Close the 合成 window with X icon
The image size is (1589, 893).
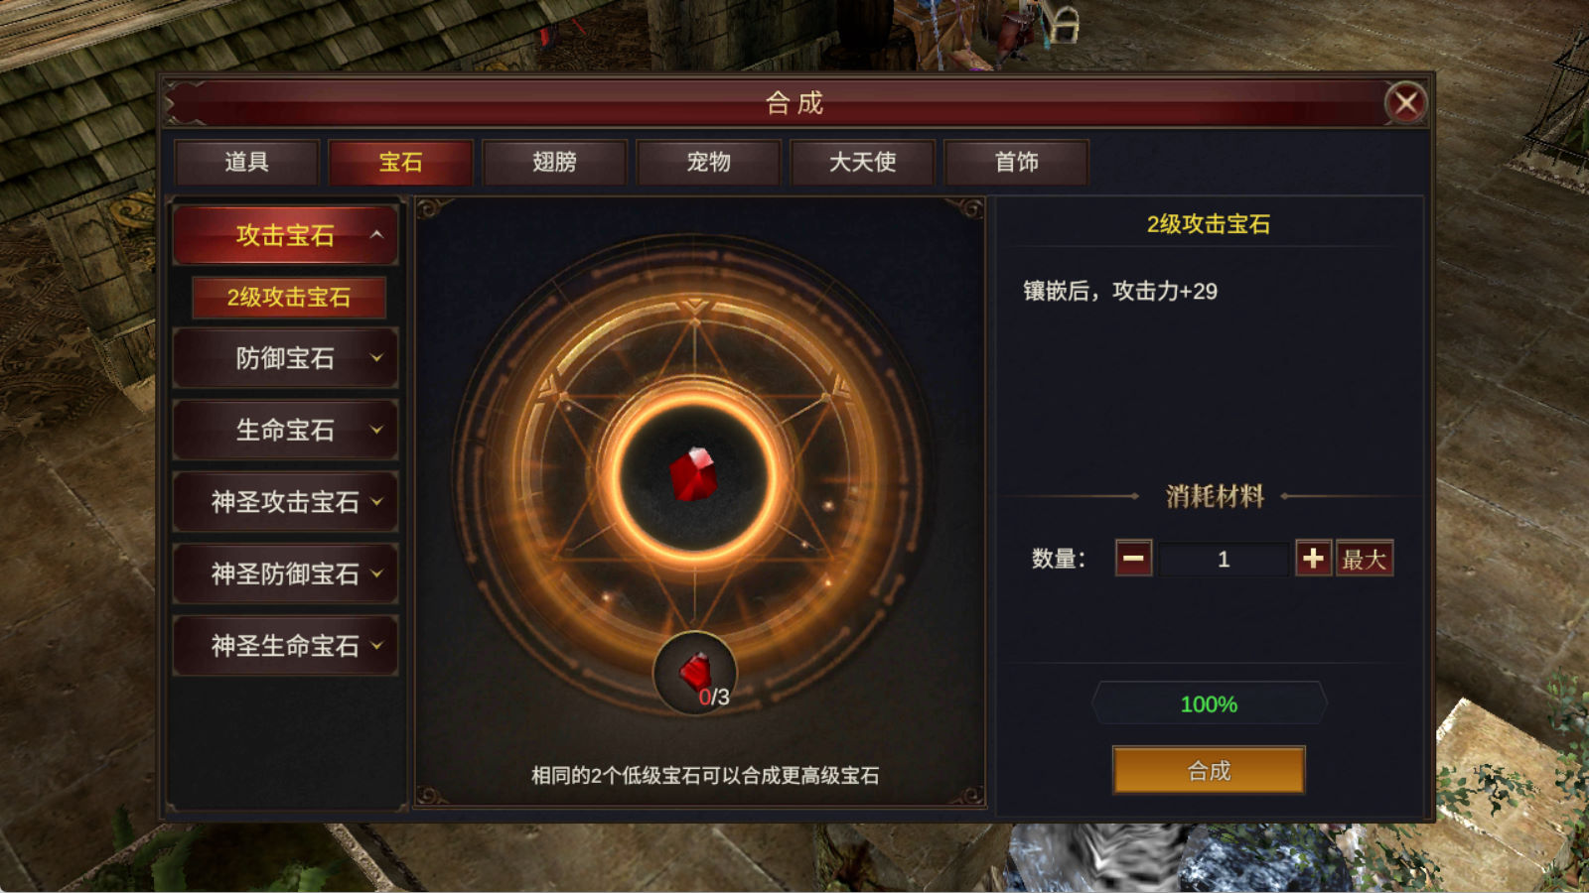(x=1406, y=102)
